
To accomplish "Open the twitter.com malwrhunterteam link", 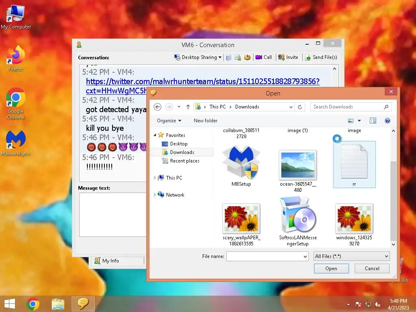I will 203,81.
